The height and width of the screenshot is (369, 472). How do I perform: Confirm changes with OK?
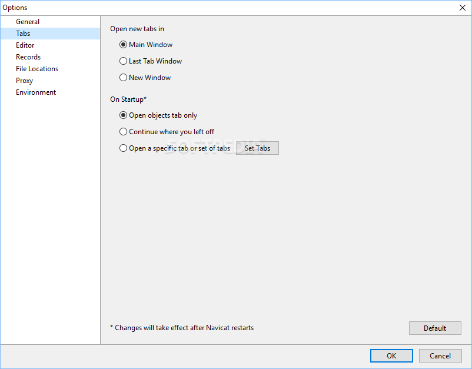coord(391,356)
